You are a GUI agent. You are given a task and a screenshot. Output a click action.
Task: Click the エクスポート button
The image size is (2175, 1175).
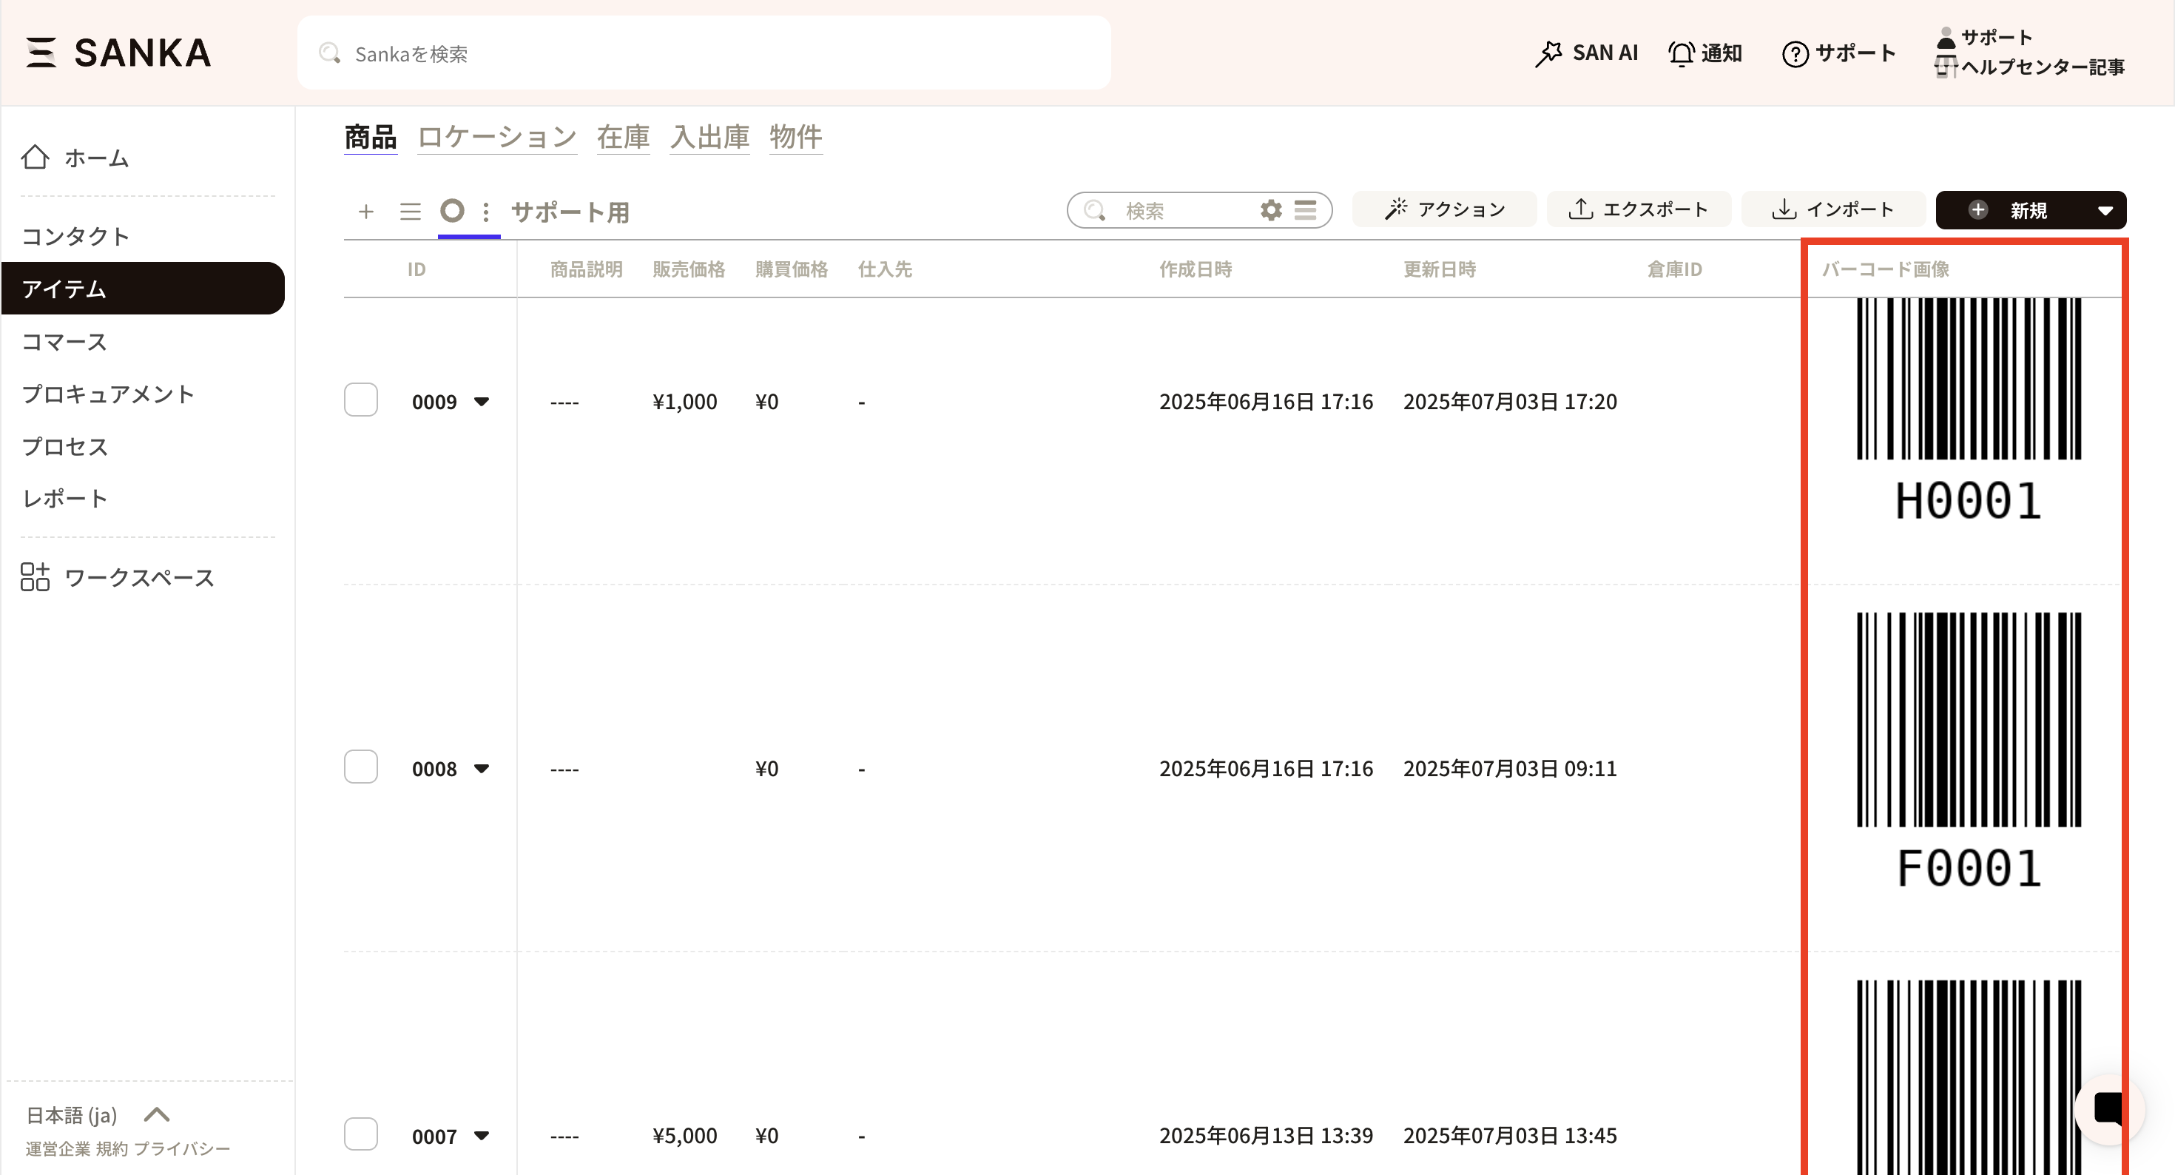click(x=1638, y=209)
